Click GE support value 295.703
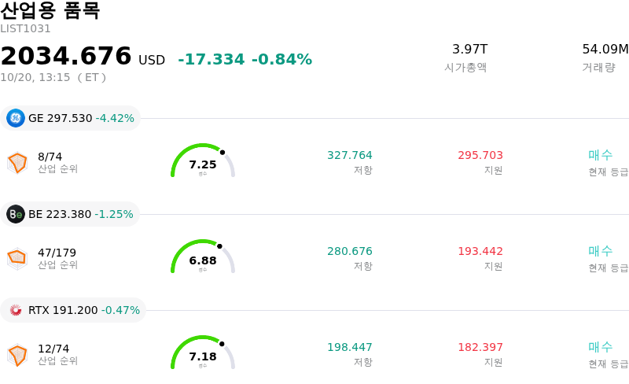The height and width of the screenshot is (384, 629). [480, 155]
